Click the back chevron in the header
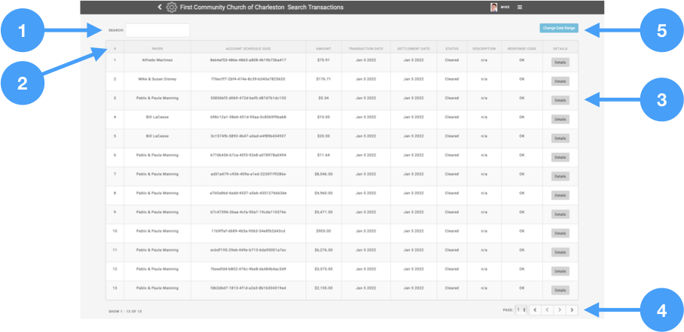Screen dimensions: 684x332 (160, 7)
